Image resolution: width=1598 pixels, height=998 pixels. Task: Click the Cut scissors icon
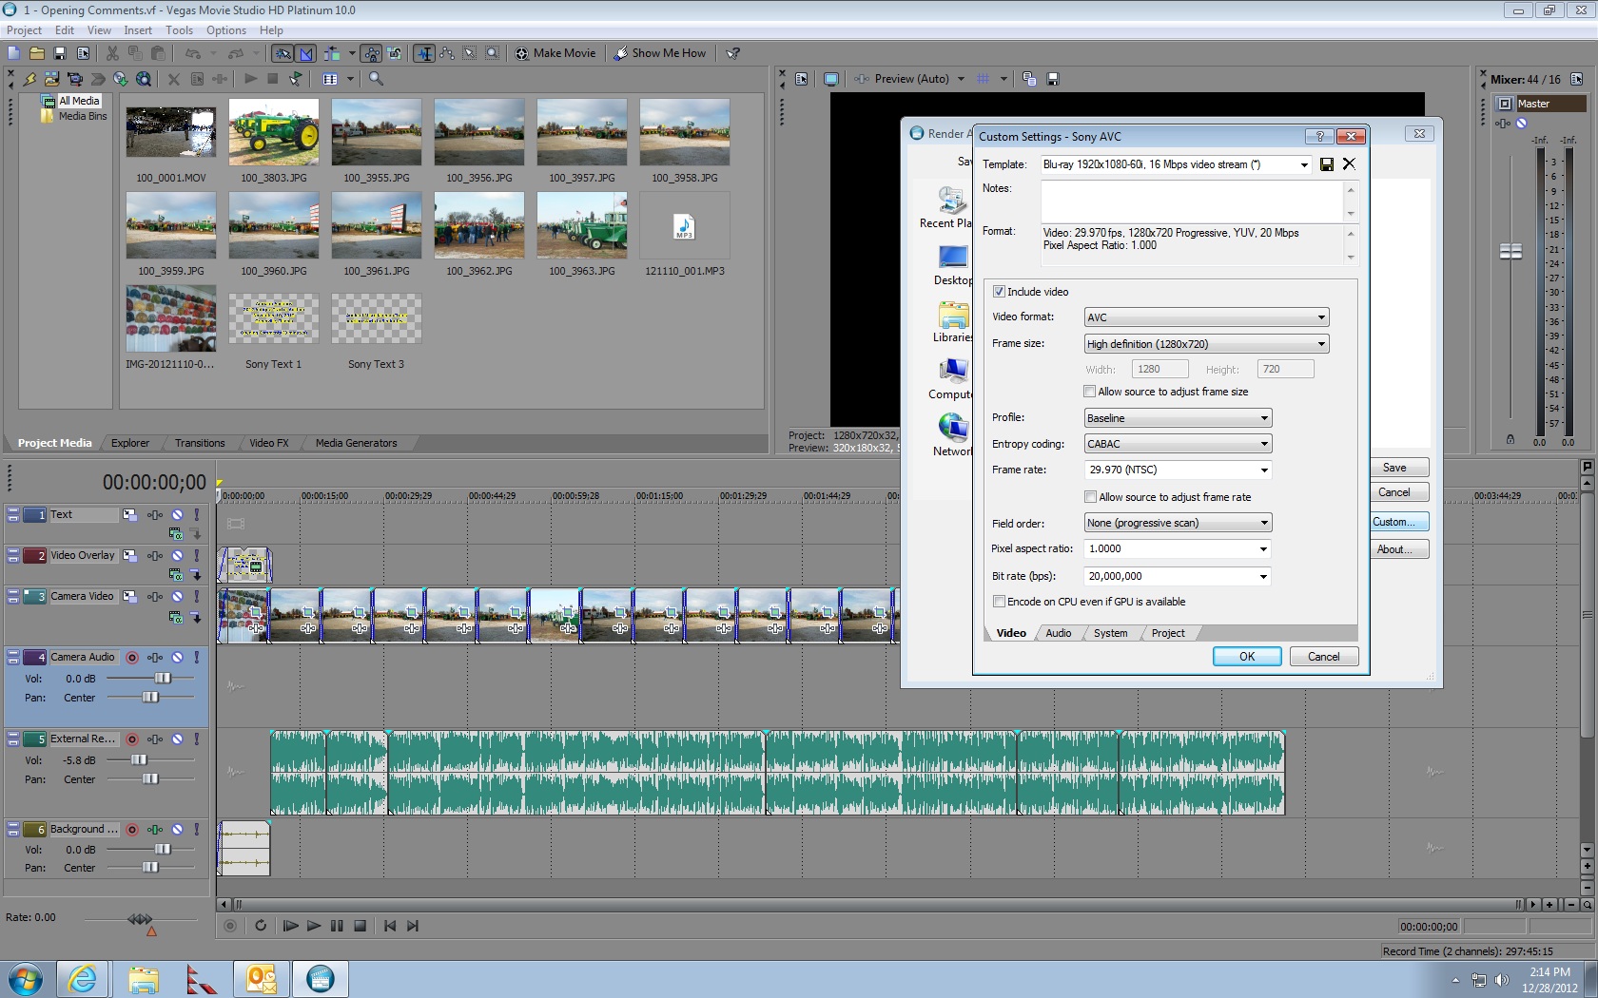point(112,53)
